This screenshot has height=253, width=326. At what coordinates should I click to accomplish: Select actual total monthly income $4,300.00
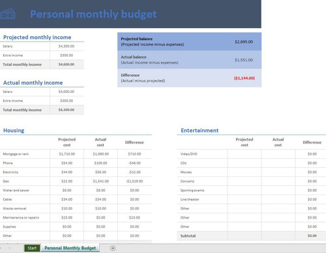(67, 110)
